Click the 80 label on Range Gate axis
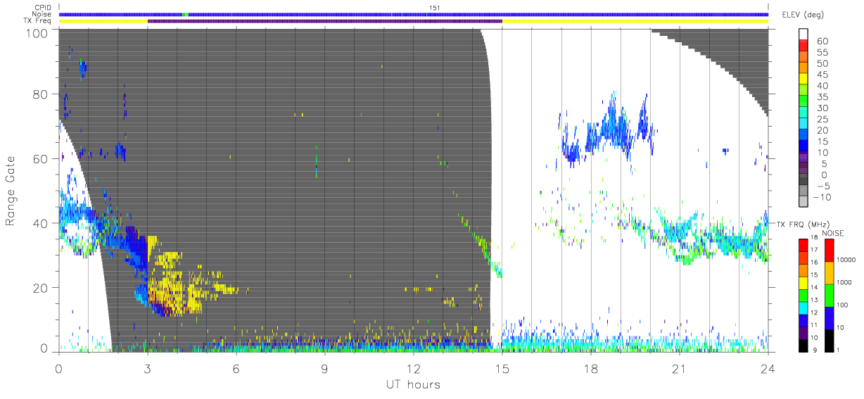864x399 pixels. tap(40, 95)
